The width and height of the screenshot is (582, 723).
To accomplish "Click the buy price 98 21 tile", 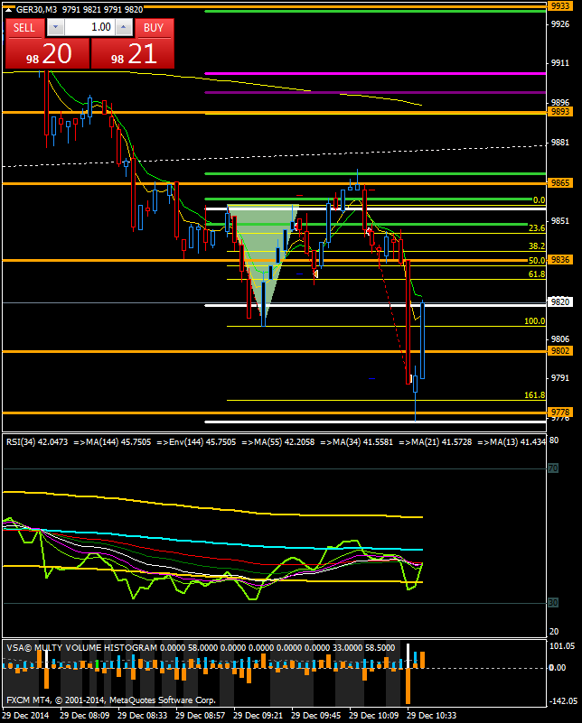I will (x=132, y=54).
